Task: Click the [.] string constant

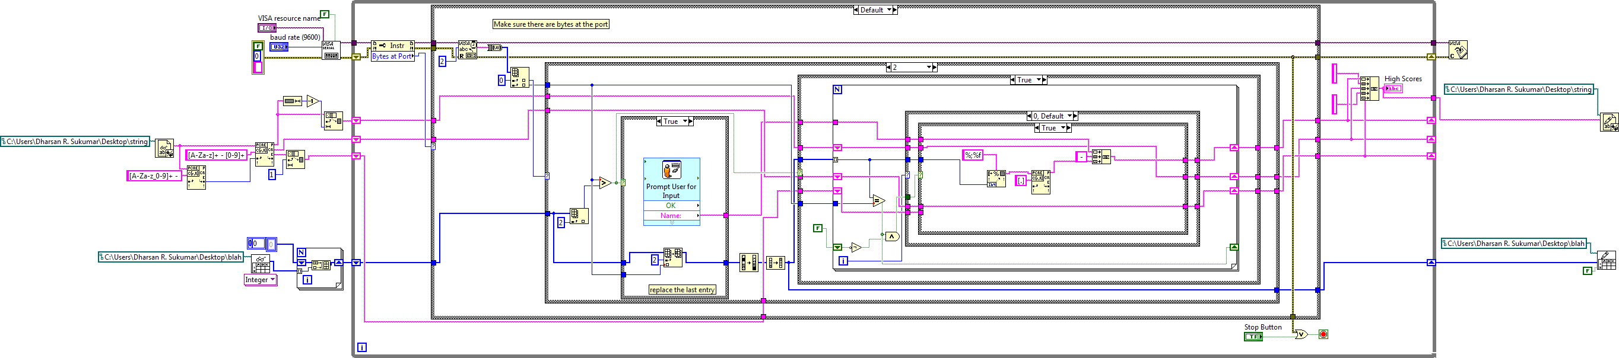Action: pyautogui.click(x=1021, y=181)
